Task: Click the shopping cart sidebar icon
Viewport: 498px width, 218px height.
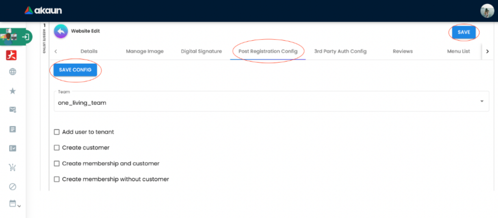Action: point(13,167)
